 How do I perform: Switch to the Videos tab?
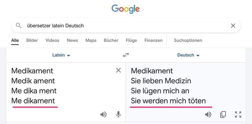52,40
